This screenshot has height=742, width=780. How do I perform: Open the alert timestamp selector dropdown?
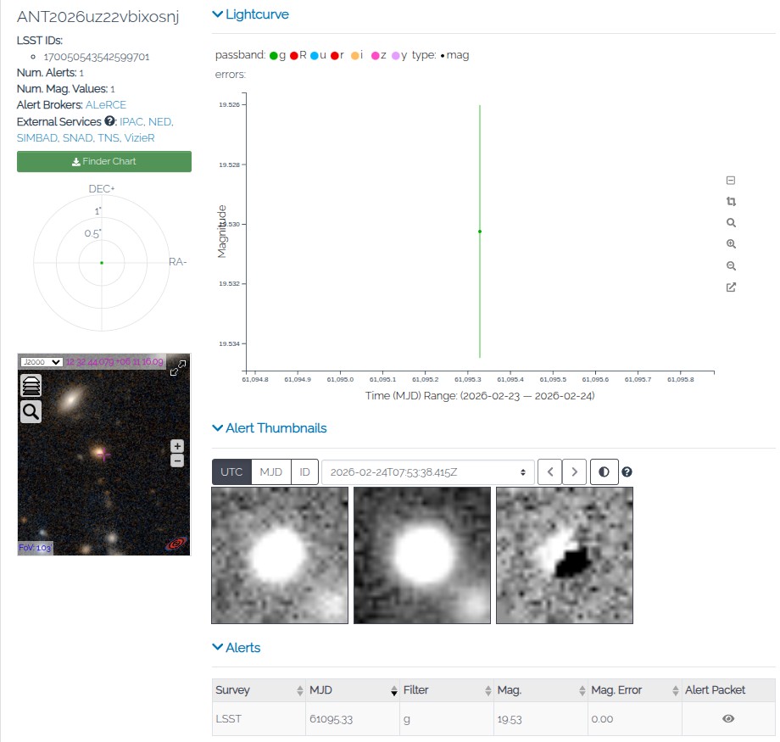(427, 472)
